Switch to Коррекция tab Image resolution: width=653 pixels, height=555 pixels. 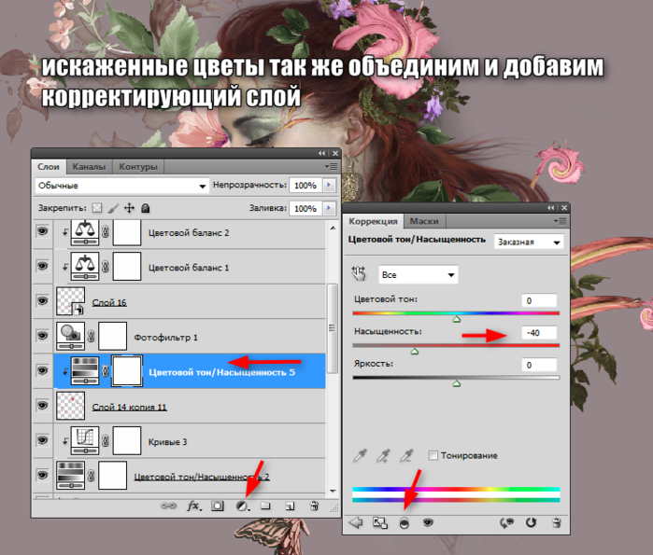pyautogui.click(x=373, y=221)
